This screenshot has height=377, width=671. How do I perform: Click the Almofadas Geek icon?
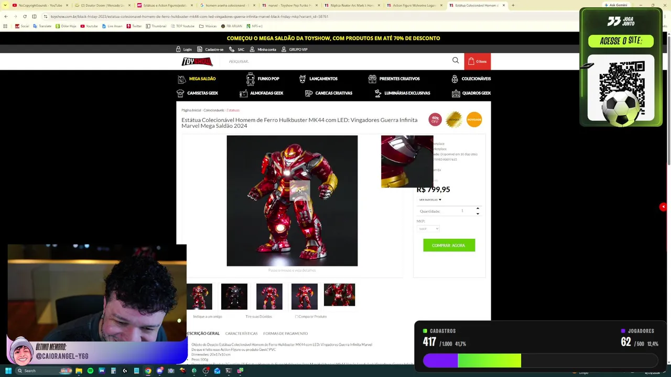[x=244, y=93]
